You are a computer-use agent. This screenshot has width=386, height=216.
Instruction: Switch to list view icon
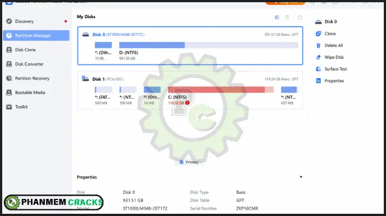(287, 18)
